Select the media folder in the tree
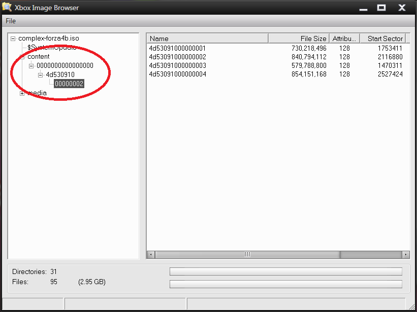The image size is (417, 312). pyautogui.click(x=37, y=93)
